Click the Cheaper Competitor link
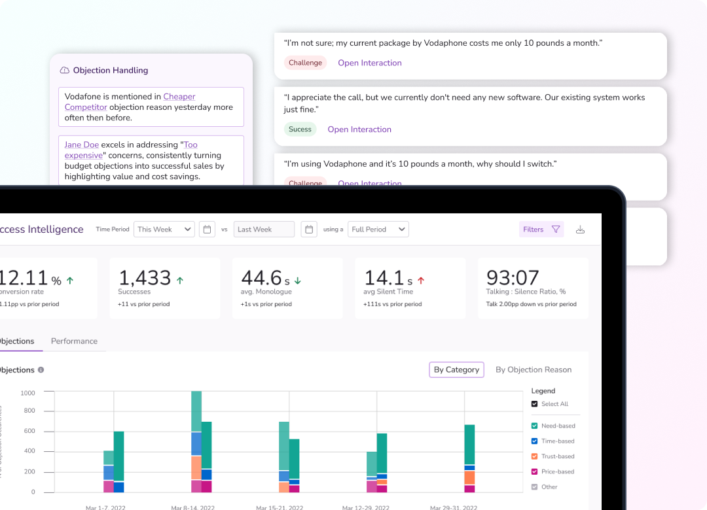The image size is (707, 510). point(179,96)
